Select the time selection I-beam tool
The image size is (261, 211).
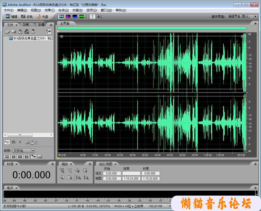click(92, 16)
